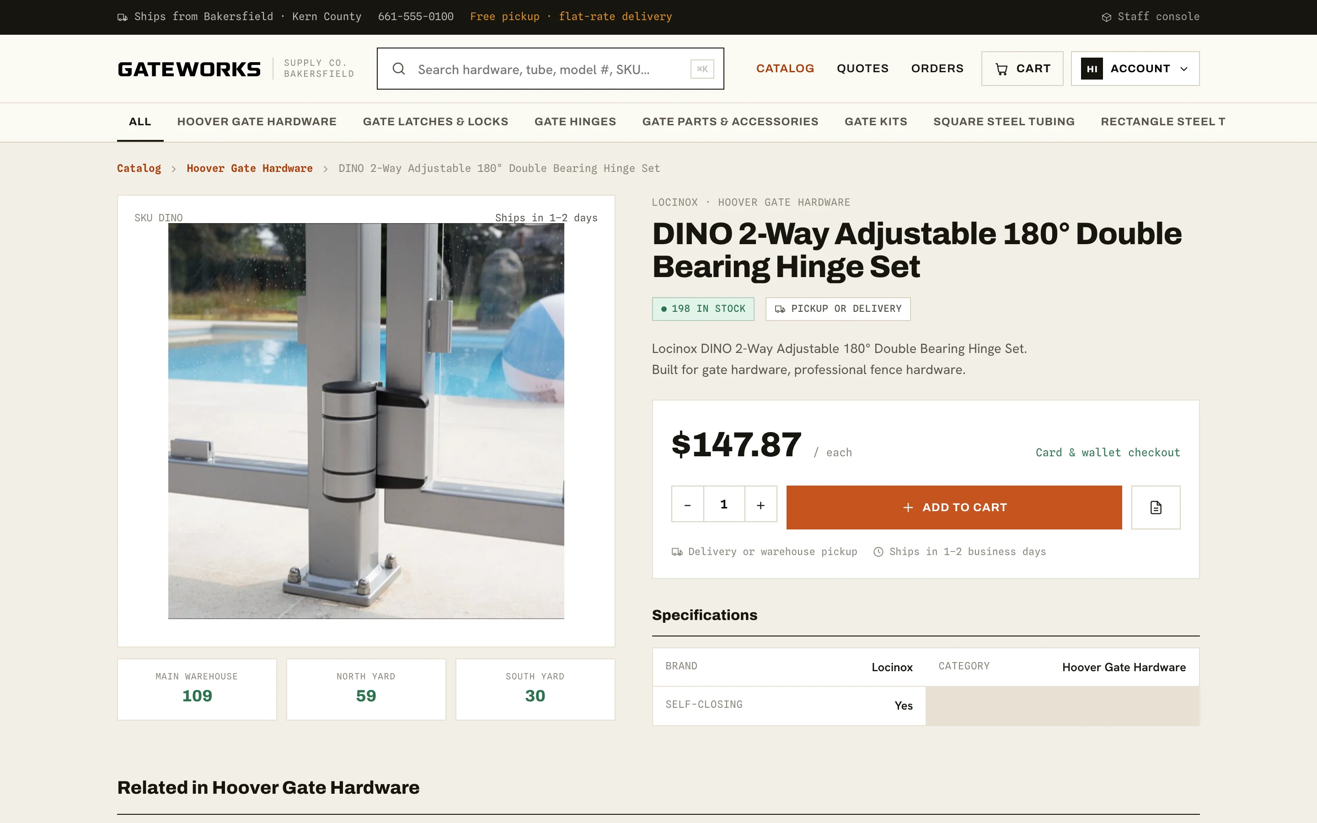This screenshot has height=823, width=1317.
Task: Click the ⌘K shortcut badge
Action: pyautogui.click(x=702, y=69)
